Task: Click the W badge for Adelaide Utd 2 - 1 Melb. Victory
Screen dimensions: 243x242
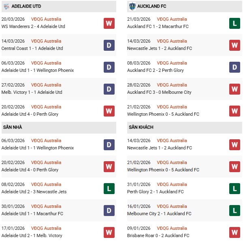Action: (109, 232)
